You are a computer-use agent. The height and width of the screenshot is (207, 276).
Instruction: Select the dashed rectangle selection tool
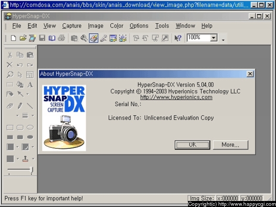(10, 85)
